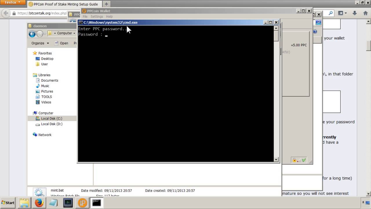Go back using Firefox back arrow
Viewport: 371px width, 209px height.
(6, 13)
